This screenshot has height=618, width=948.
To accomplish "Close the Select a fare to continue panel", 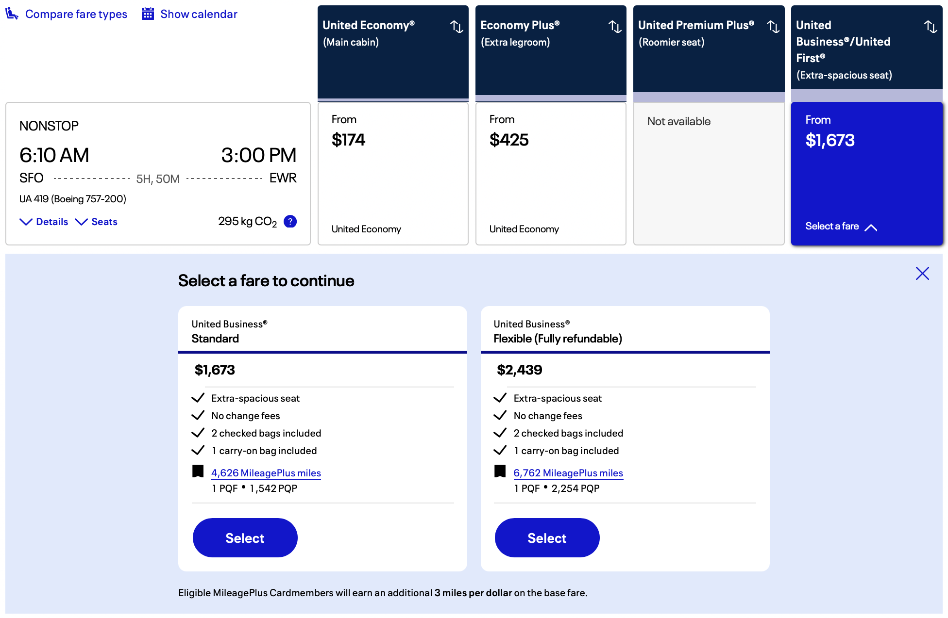I will pyautogui.click(x=922, y=274).
